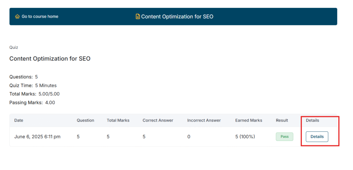Select the Date column header
353x170 pixels.
19,121
